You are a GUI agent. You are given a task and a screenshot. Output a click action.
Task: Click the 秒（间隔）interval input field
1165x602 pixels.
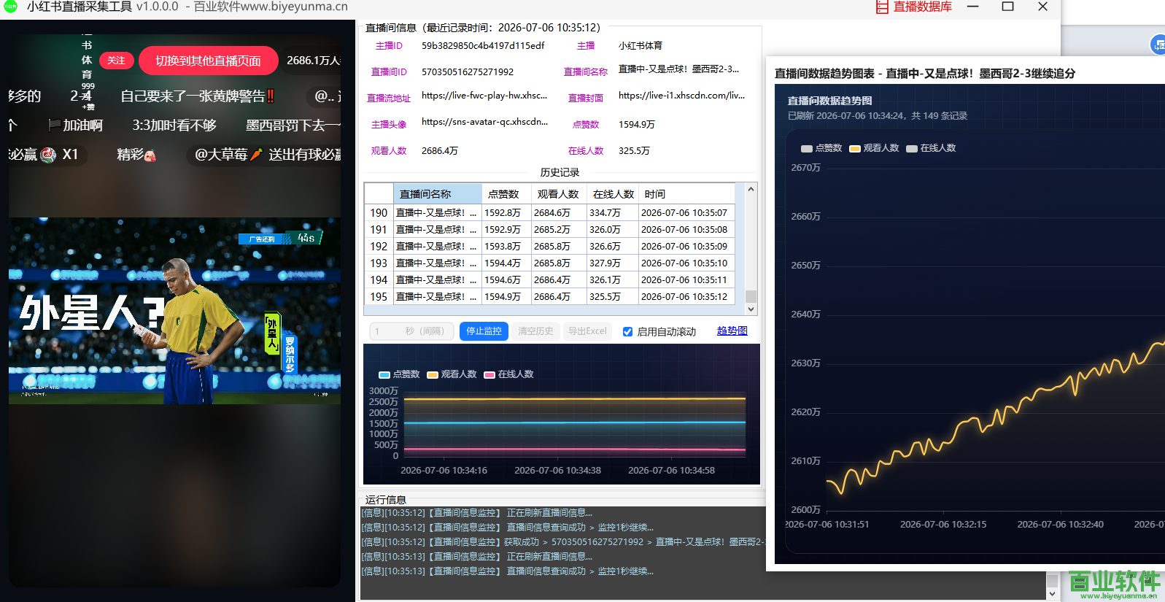(411, 331)
